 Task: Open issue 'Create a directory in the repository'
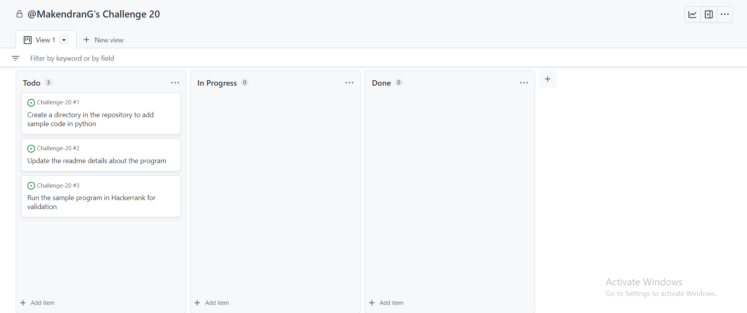[x=90, y=119]
